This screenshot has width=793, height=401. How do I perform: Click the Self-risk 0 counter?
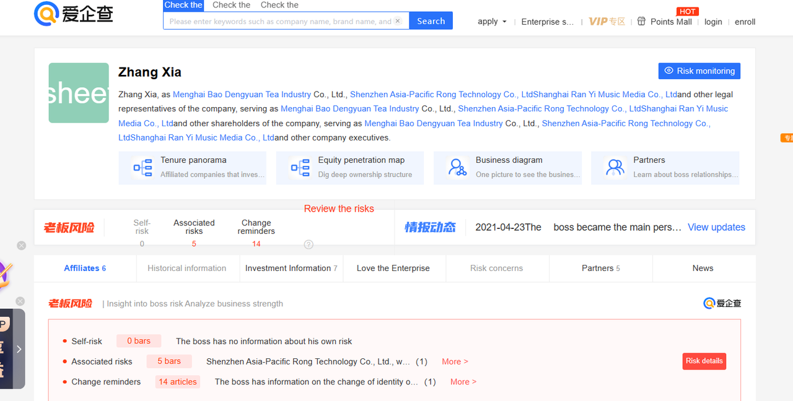coord(142,233)
